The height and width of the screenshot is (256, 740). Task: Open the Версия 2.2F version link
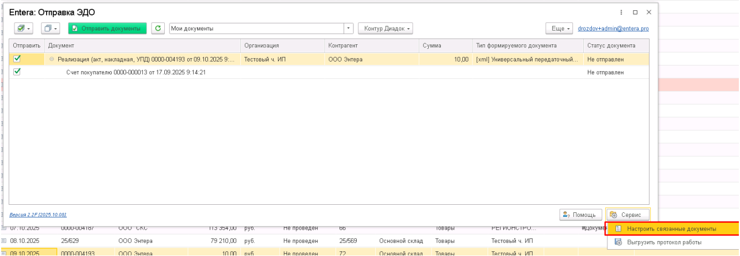(x=38, y=215)
